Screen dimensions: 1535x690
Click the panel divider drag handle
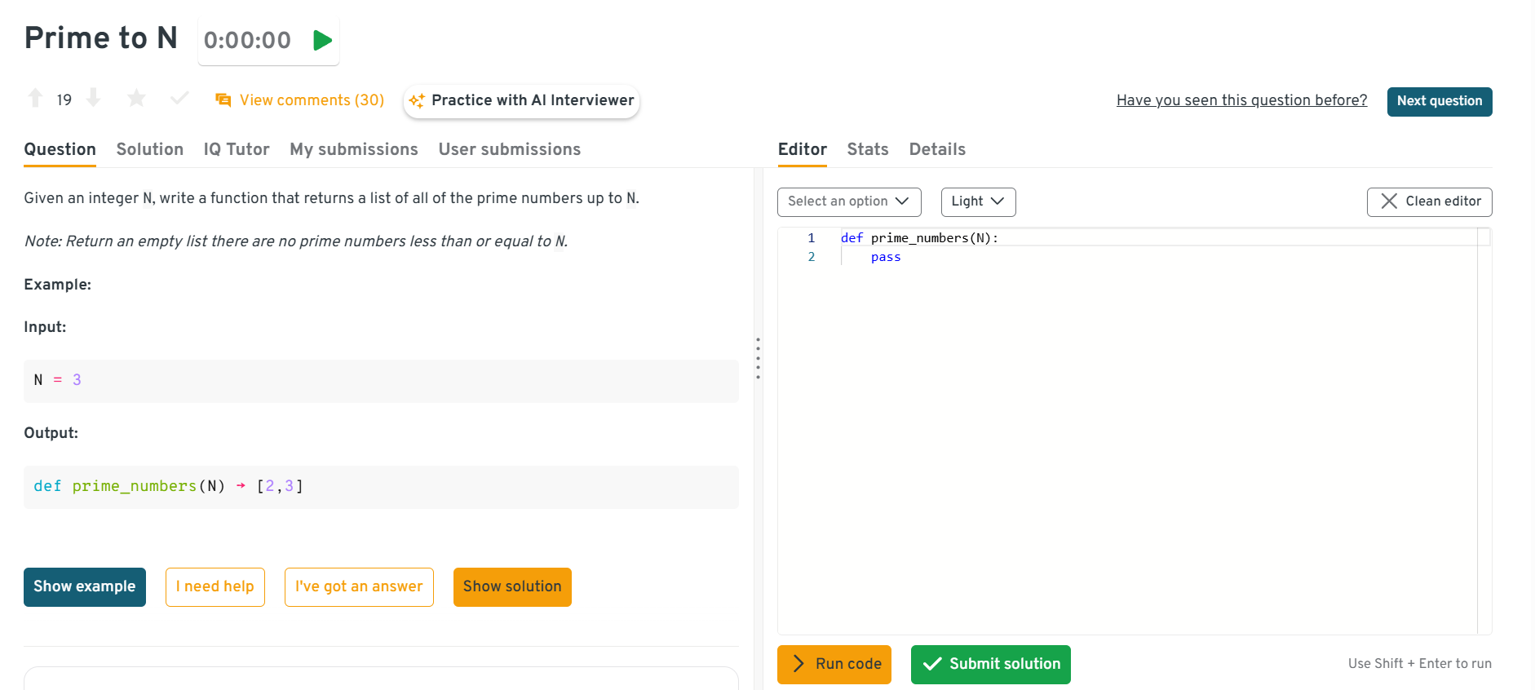[758, 358]
